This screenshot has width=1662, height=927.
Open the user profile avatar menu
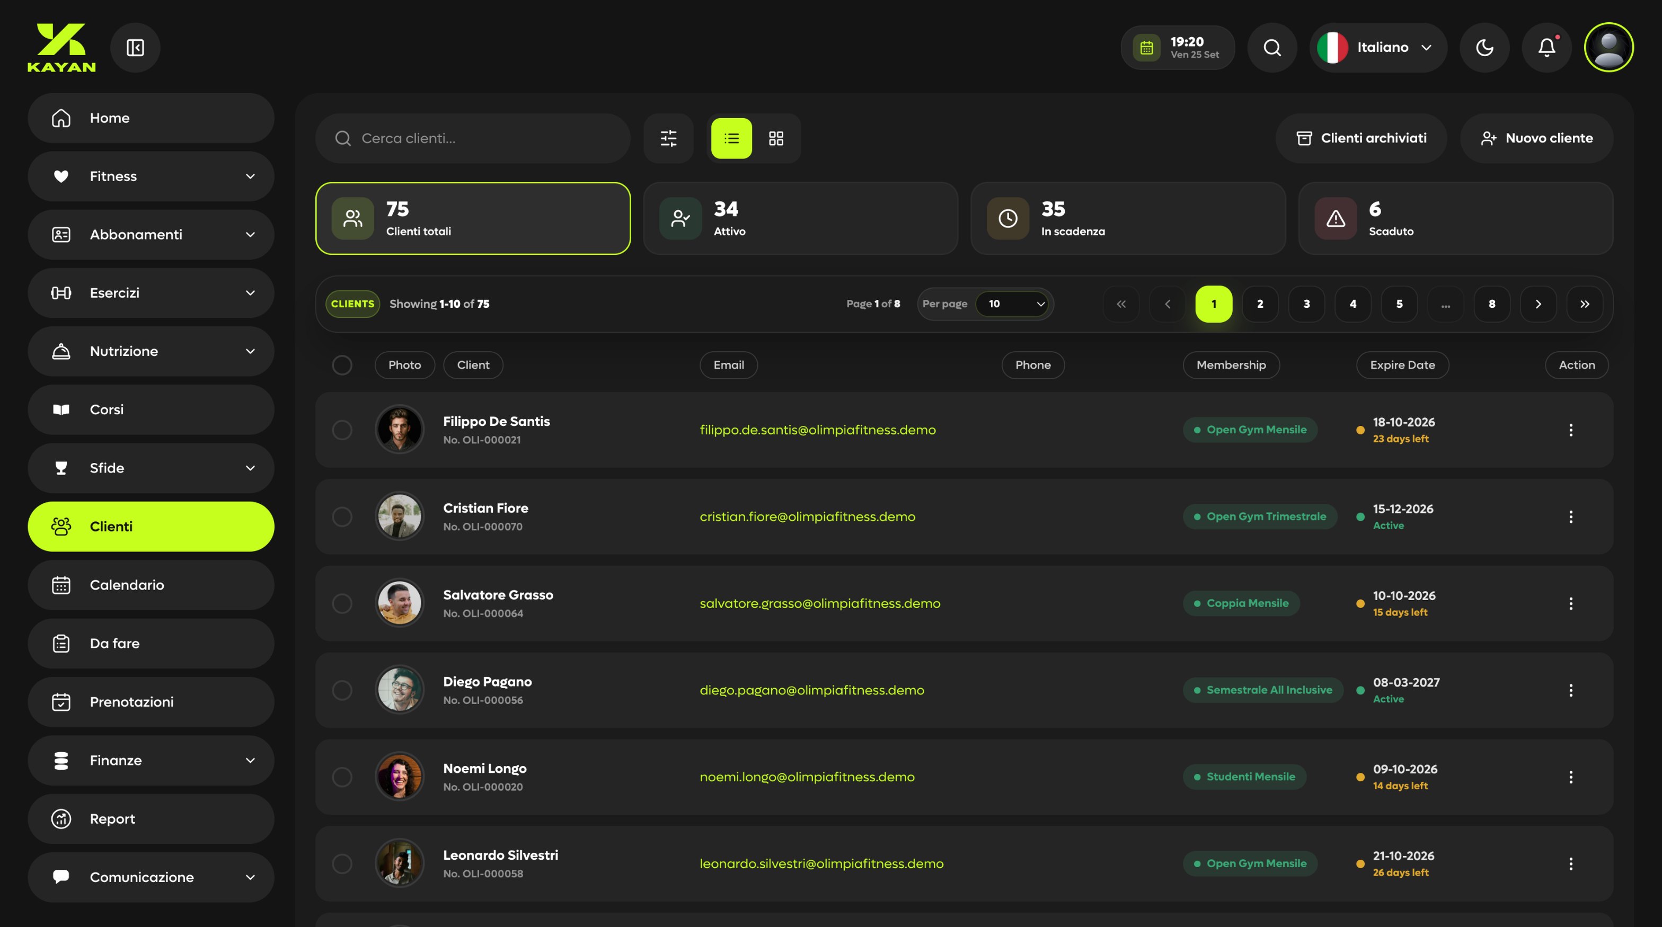[1608, 47]
